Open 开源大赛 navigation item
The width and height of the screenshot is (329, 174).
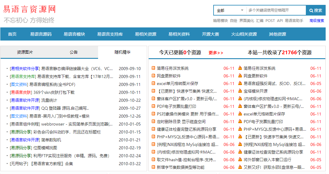click(210, 34)
